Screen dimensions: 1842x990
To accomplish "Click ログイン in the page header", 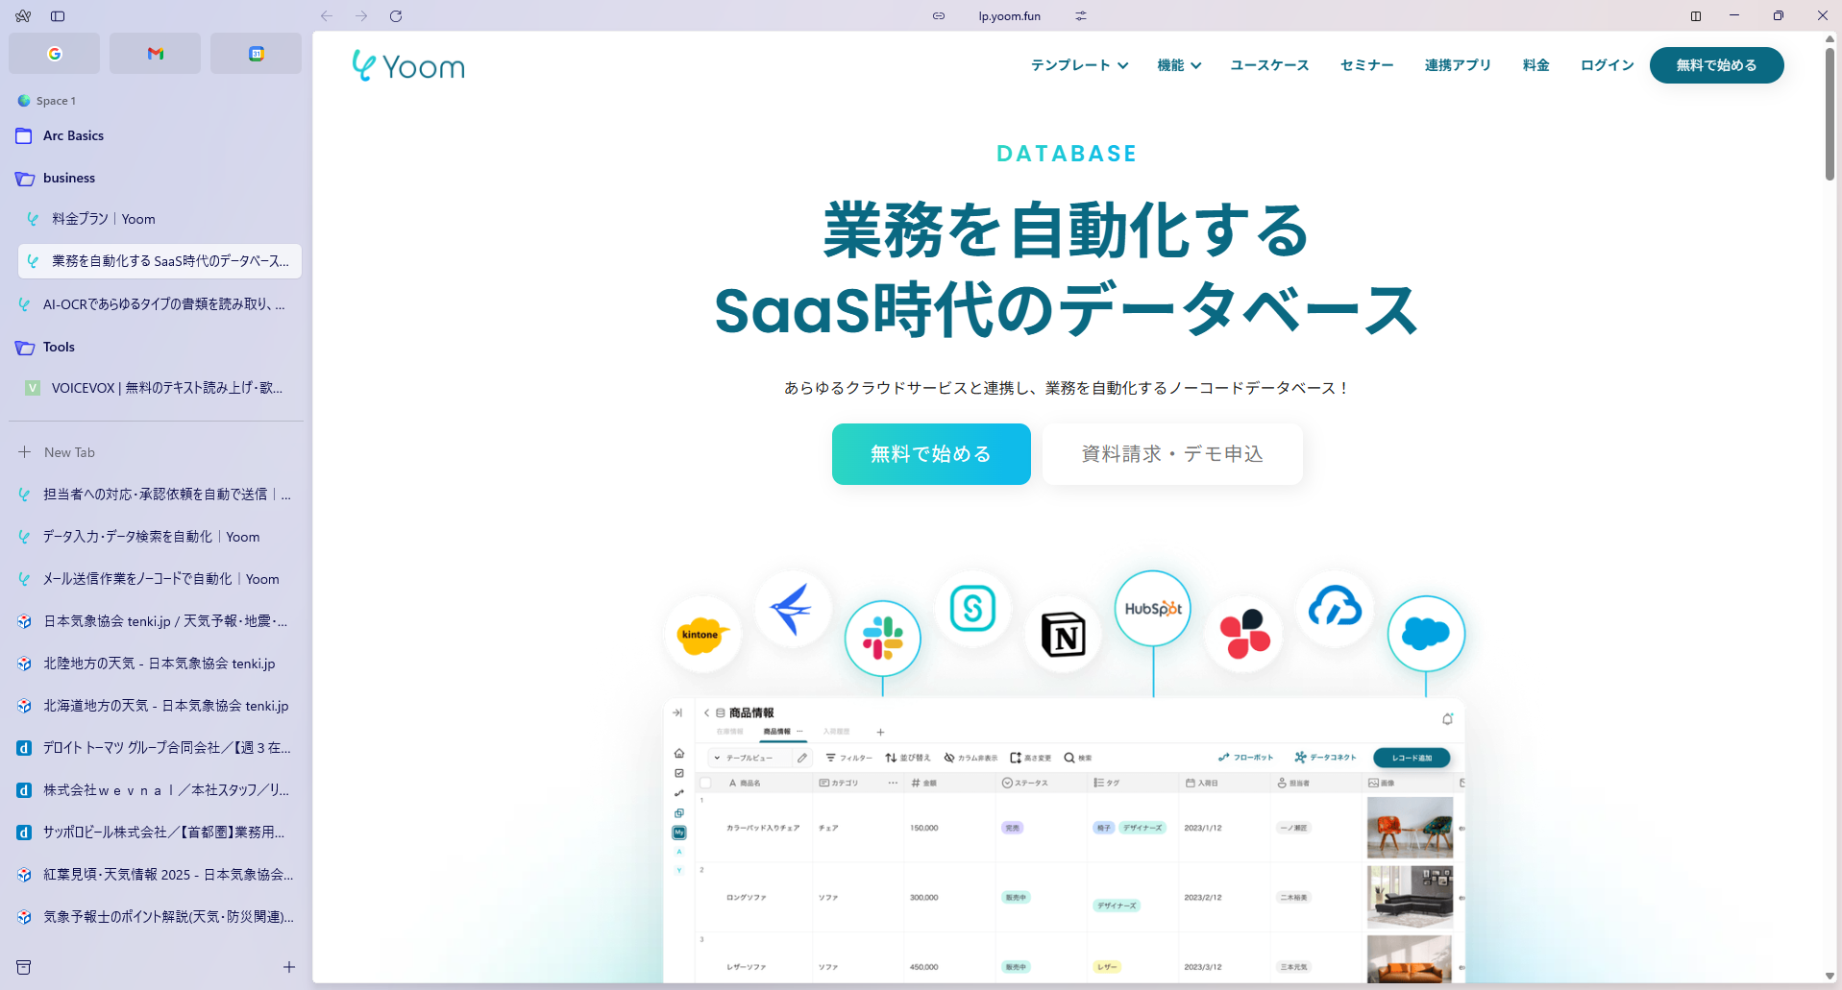I will (1607, 65).
